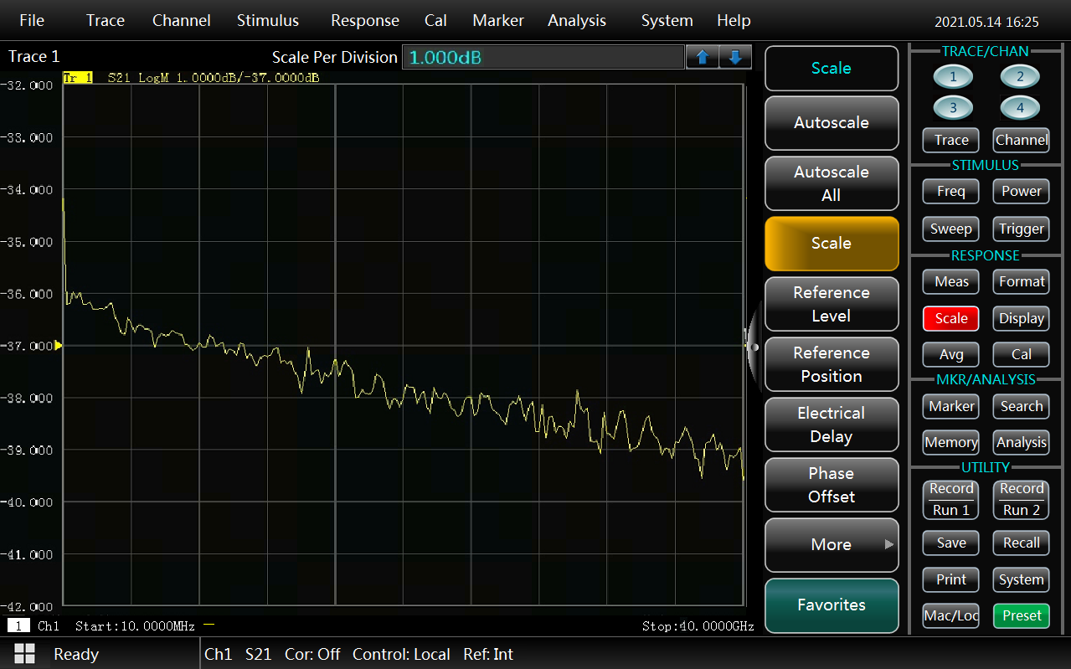Open the Windows start grid icon
Viewport: 1071px width, 669px height.
click(24, 654)
